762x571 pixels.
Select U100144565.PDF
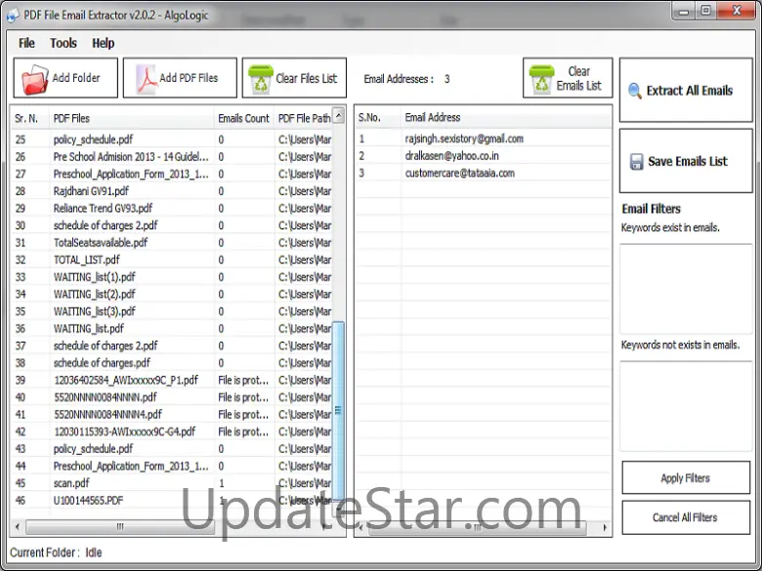coord(173,501)
